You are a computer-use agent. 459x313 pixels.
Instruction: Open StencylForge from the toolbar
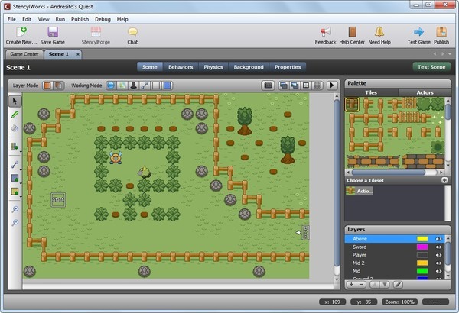click(x=96, y=35)
